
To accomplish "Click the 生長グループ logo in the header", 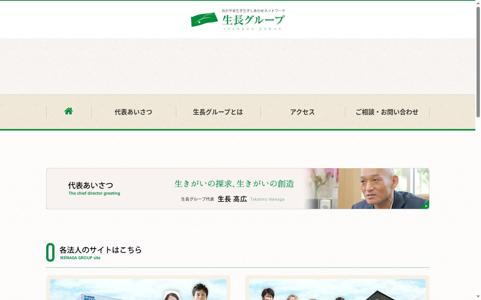I will tap(238, 19).
